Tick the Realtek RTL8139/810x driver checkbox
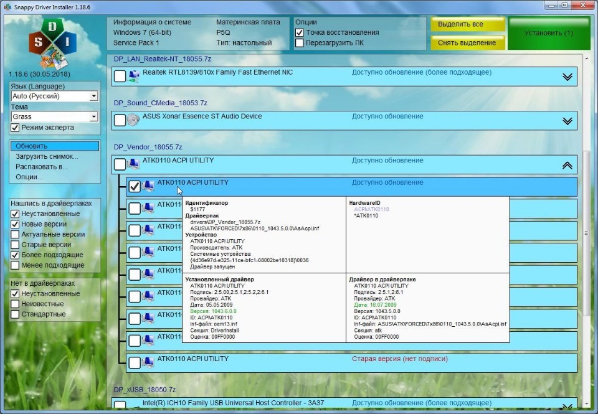 (x=120, y=76)
